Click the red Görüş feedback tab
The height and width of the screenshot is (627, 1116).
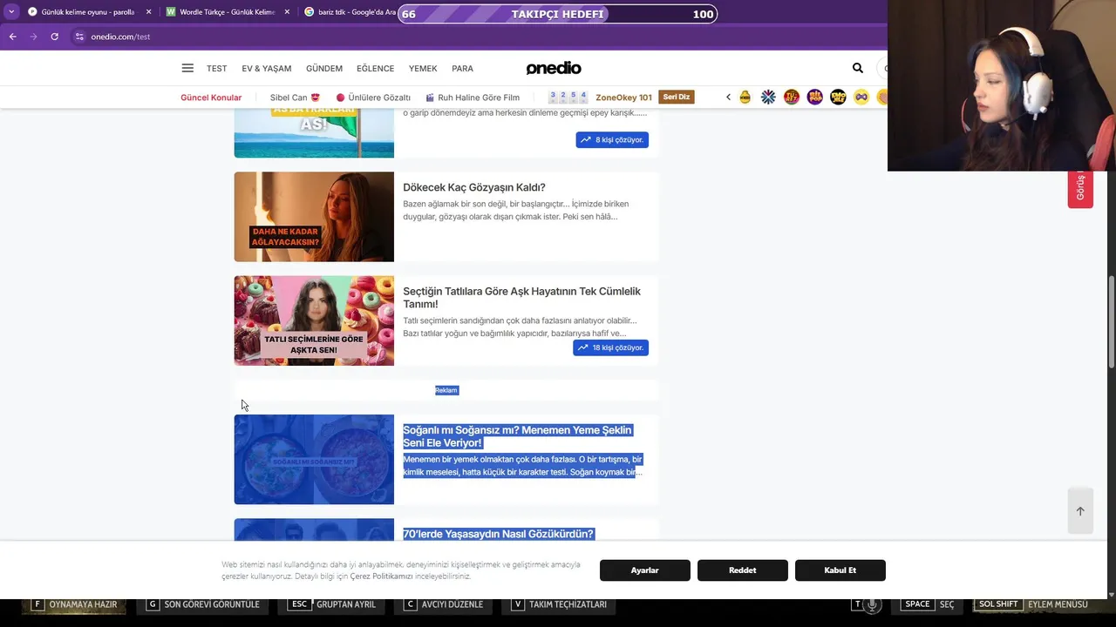(x=1080, y=187)
